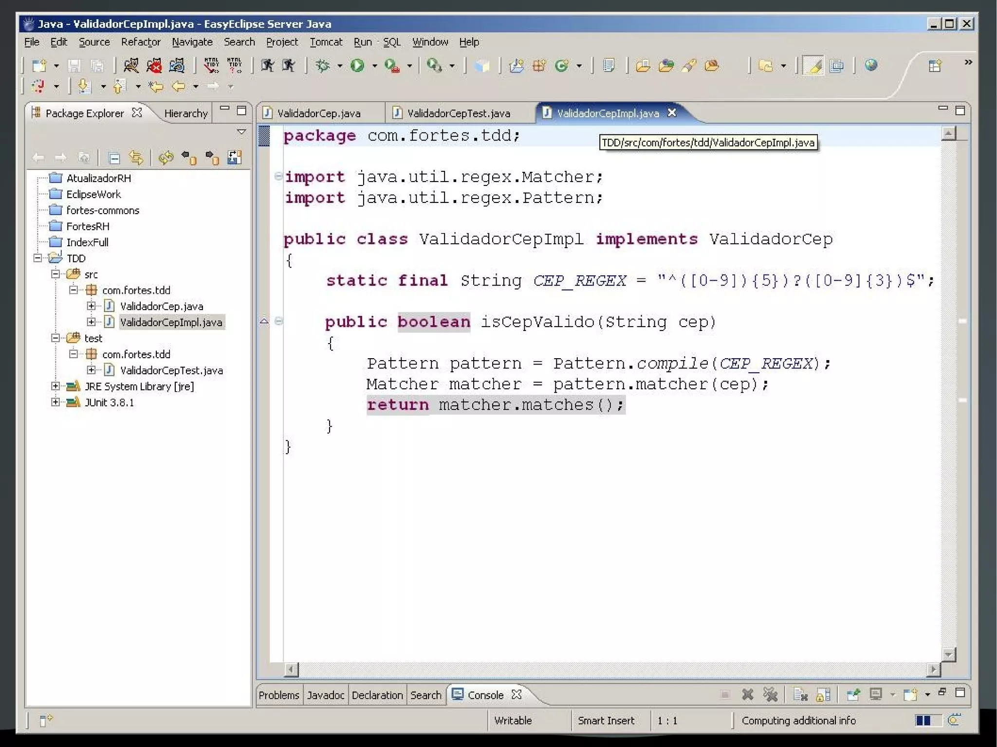Viewport: 997px width, 747px height.
Task: Click Next Annotation down-arrow icon
Action: coord(84,87)
